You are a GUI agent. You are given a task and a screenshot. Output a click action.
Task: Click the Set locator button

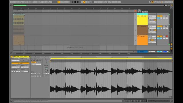click(x=139, y=10)
